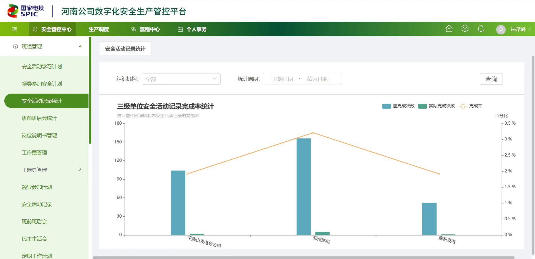Open 安全活动记录 in sidebar

coord(37,204)
